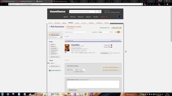172x96 pixels.
Task: Tick the семейный genre checkbox
Action: (49, 52)
